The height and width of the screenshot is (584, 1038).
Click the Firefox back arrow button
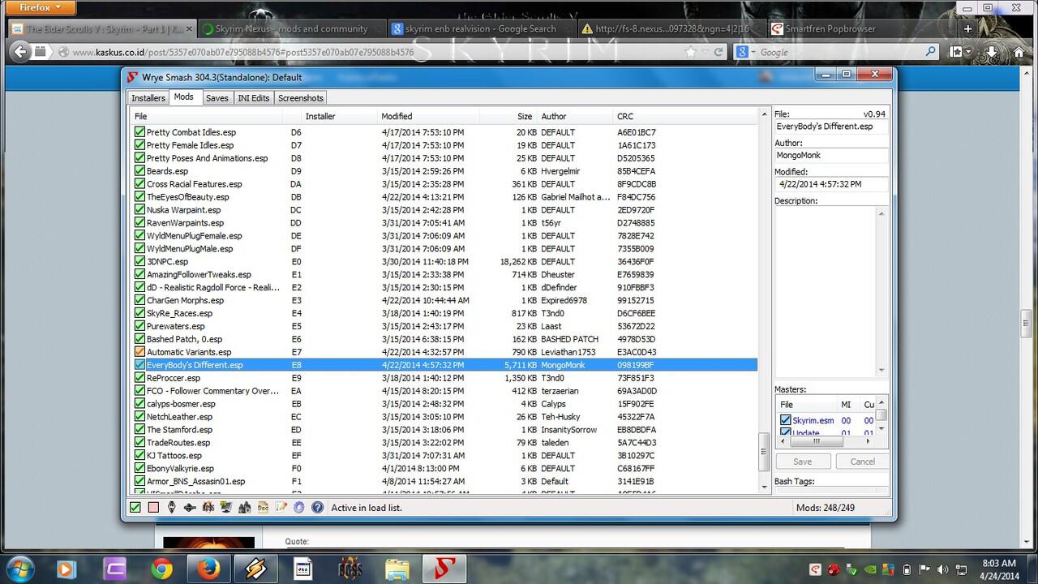click(x=19, y=52)
